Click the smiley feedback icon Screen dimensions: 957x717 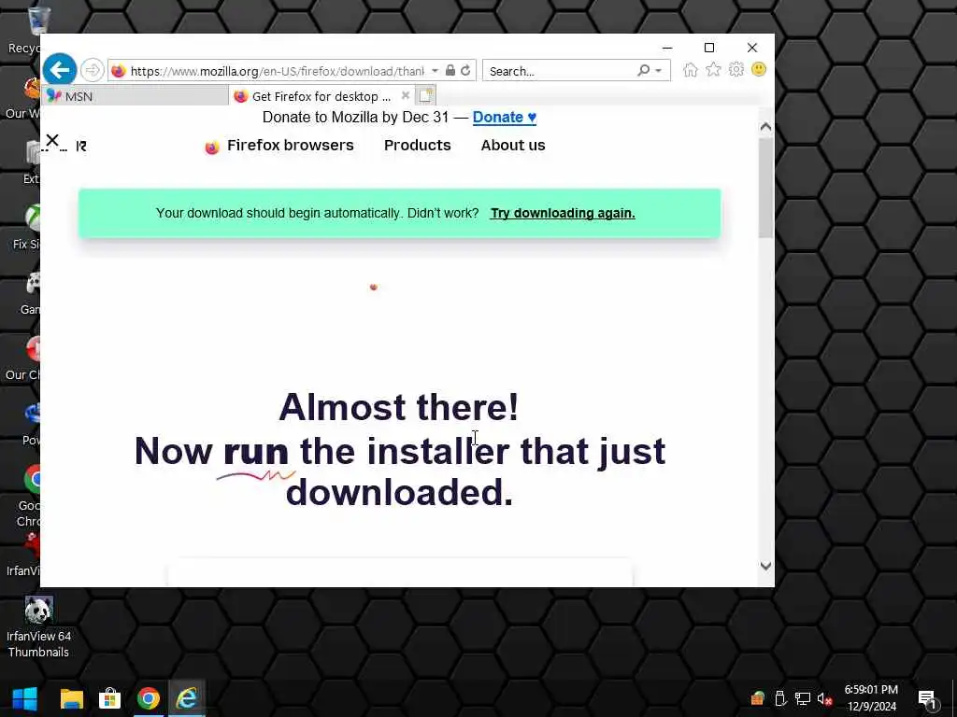pos(759,69)
